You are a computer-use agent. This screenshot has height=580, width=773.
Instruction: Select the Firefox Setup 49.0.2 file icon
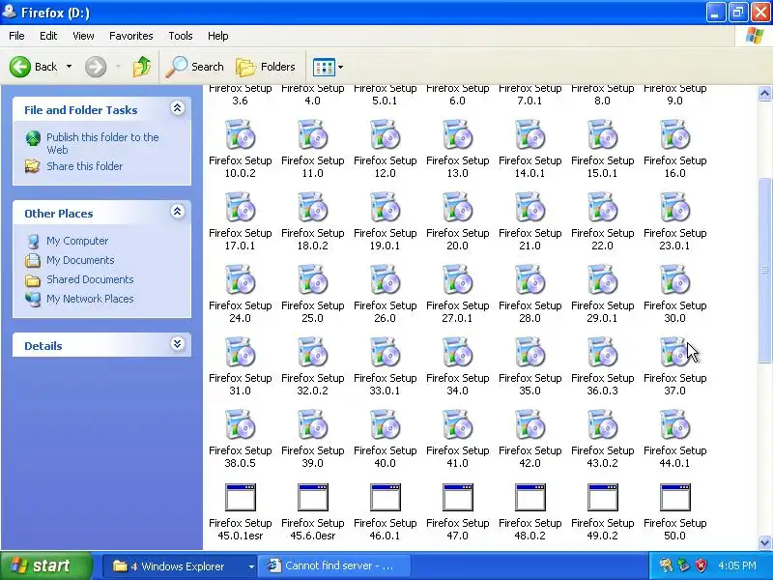[x=602, y=497]
